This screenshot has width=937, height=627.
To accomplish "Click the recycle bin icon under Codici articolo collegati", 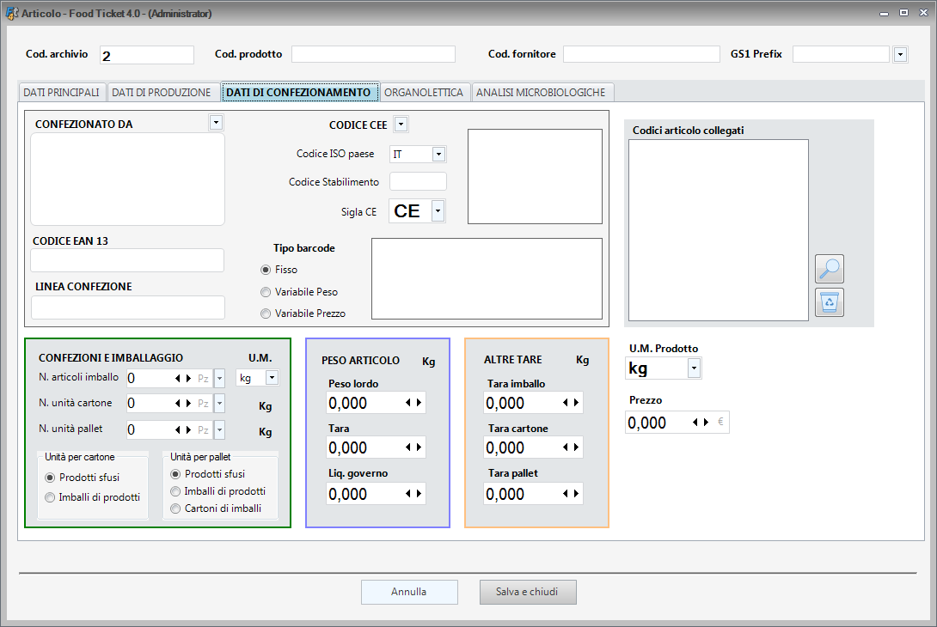I will coord(829,301).
